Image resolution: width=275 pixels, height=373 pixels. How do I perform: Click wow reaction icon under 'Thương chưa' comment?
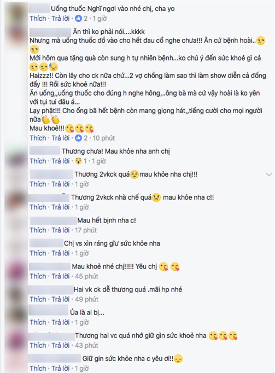tap(78, 161)
